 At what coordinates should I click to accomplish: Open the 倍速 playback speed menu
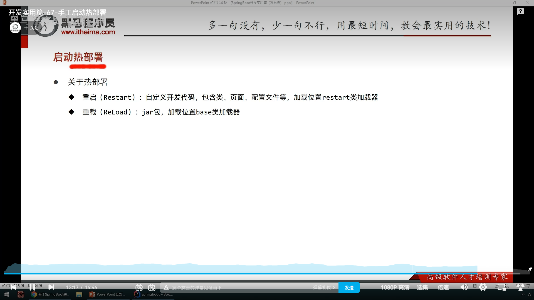[443, 287]
